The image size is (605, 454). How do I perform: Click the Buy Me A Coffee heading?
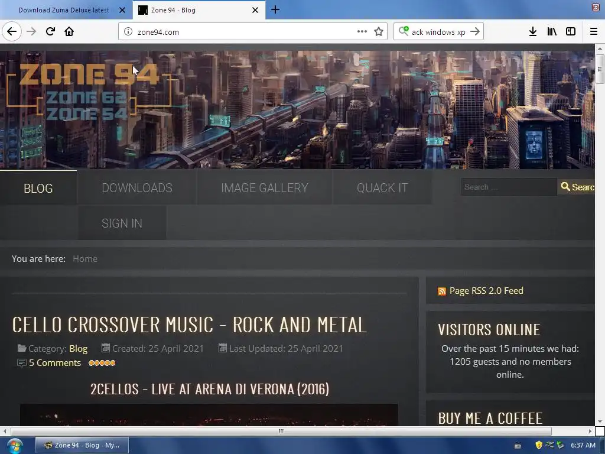pos(490,418)
